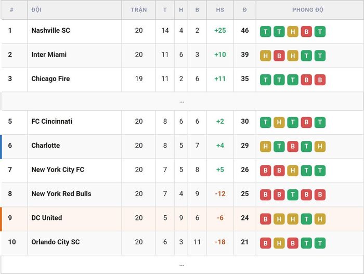Sort table by HS column header
The width and height of the screenshot is (364, 274).
coord(220,10)
